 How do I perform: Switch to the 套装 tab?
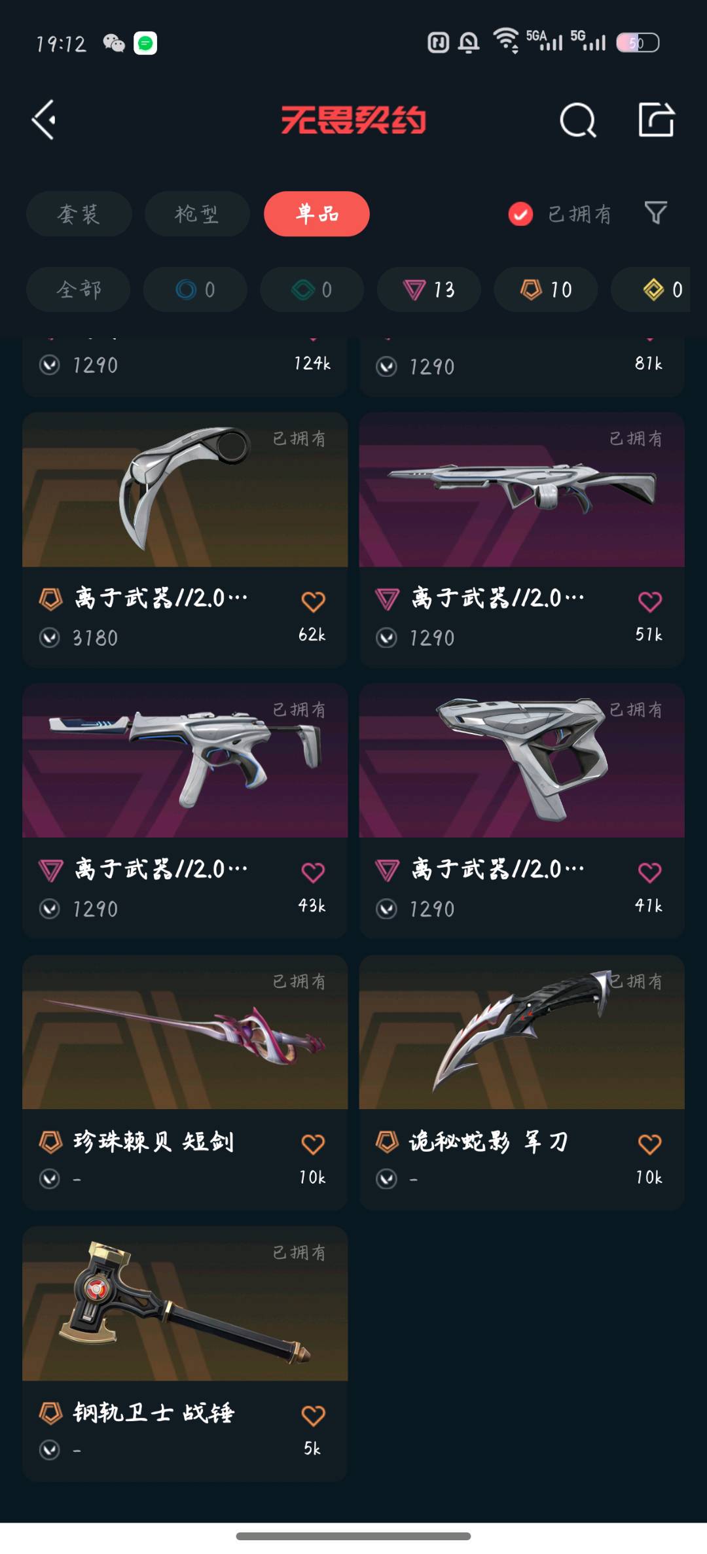click(79, 214)
